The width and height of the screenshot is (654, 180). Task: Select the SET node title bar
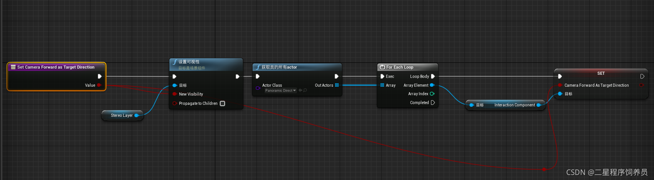(x=601, y=73)
